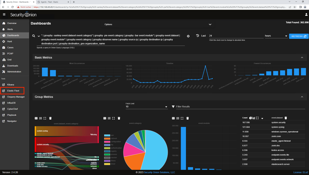The image size is (309, 175).
Task: Open a new browser tab
Action: (x=74, y=2)
